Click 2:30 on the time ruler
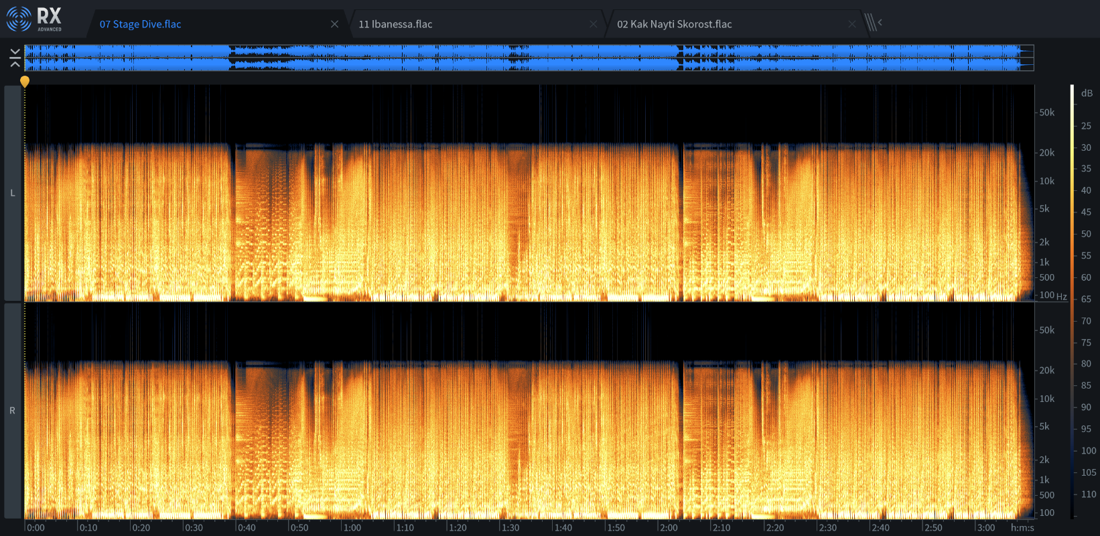1100x536 pixels. click(x=827, y=527)
